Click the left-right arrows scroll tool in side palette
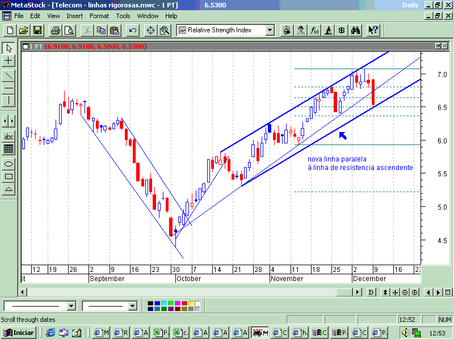 point(9,121)
